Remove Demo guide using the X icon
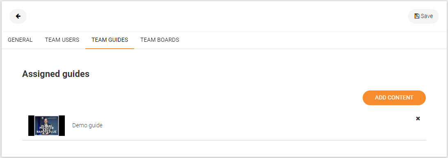The height and width of the screenshot is (158, 448). (x=418, y=118)
